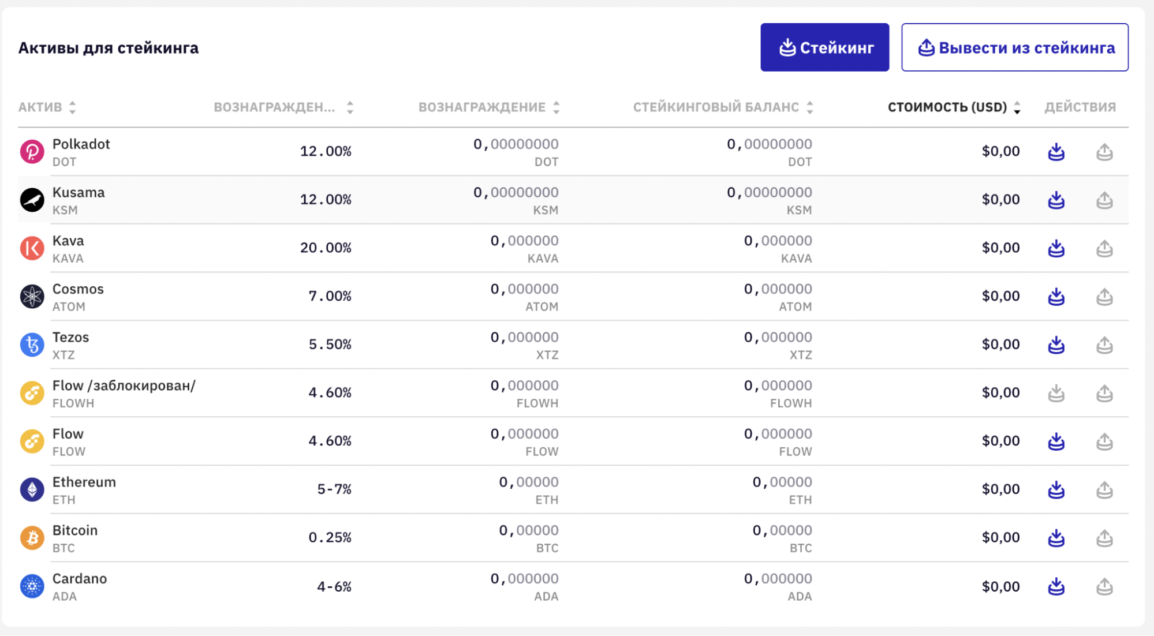Click the blue Стейкинг button
The image size is (1154, 636).
tap(824, 47)
